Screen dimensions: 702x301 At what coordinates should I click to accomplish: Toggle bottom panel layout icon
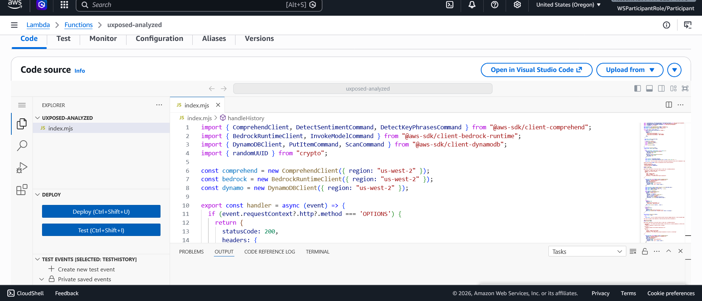(649, 88)
